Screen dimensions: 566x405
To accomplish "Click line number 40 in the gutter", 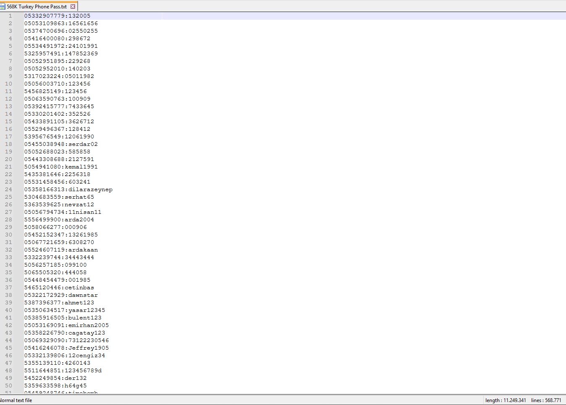I will coord(8,310).
